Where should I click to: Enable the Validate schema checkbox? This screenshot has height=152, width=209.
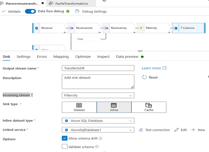point(65,147)
